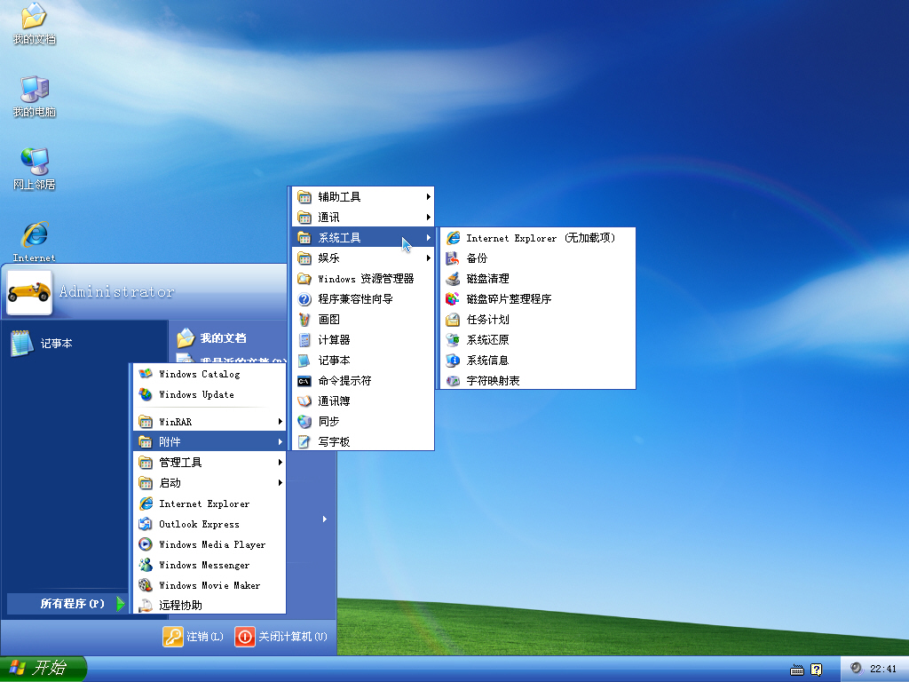Expand the 管理工具 submenu arrow
Image resolution: width=909 pixels, height=682 pixels.
(280, 462)
